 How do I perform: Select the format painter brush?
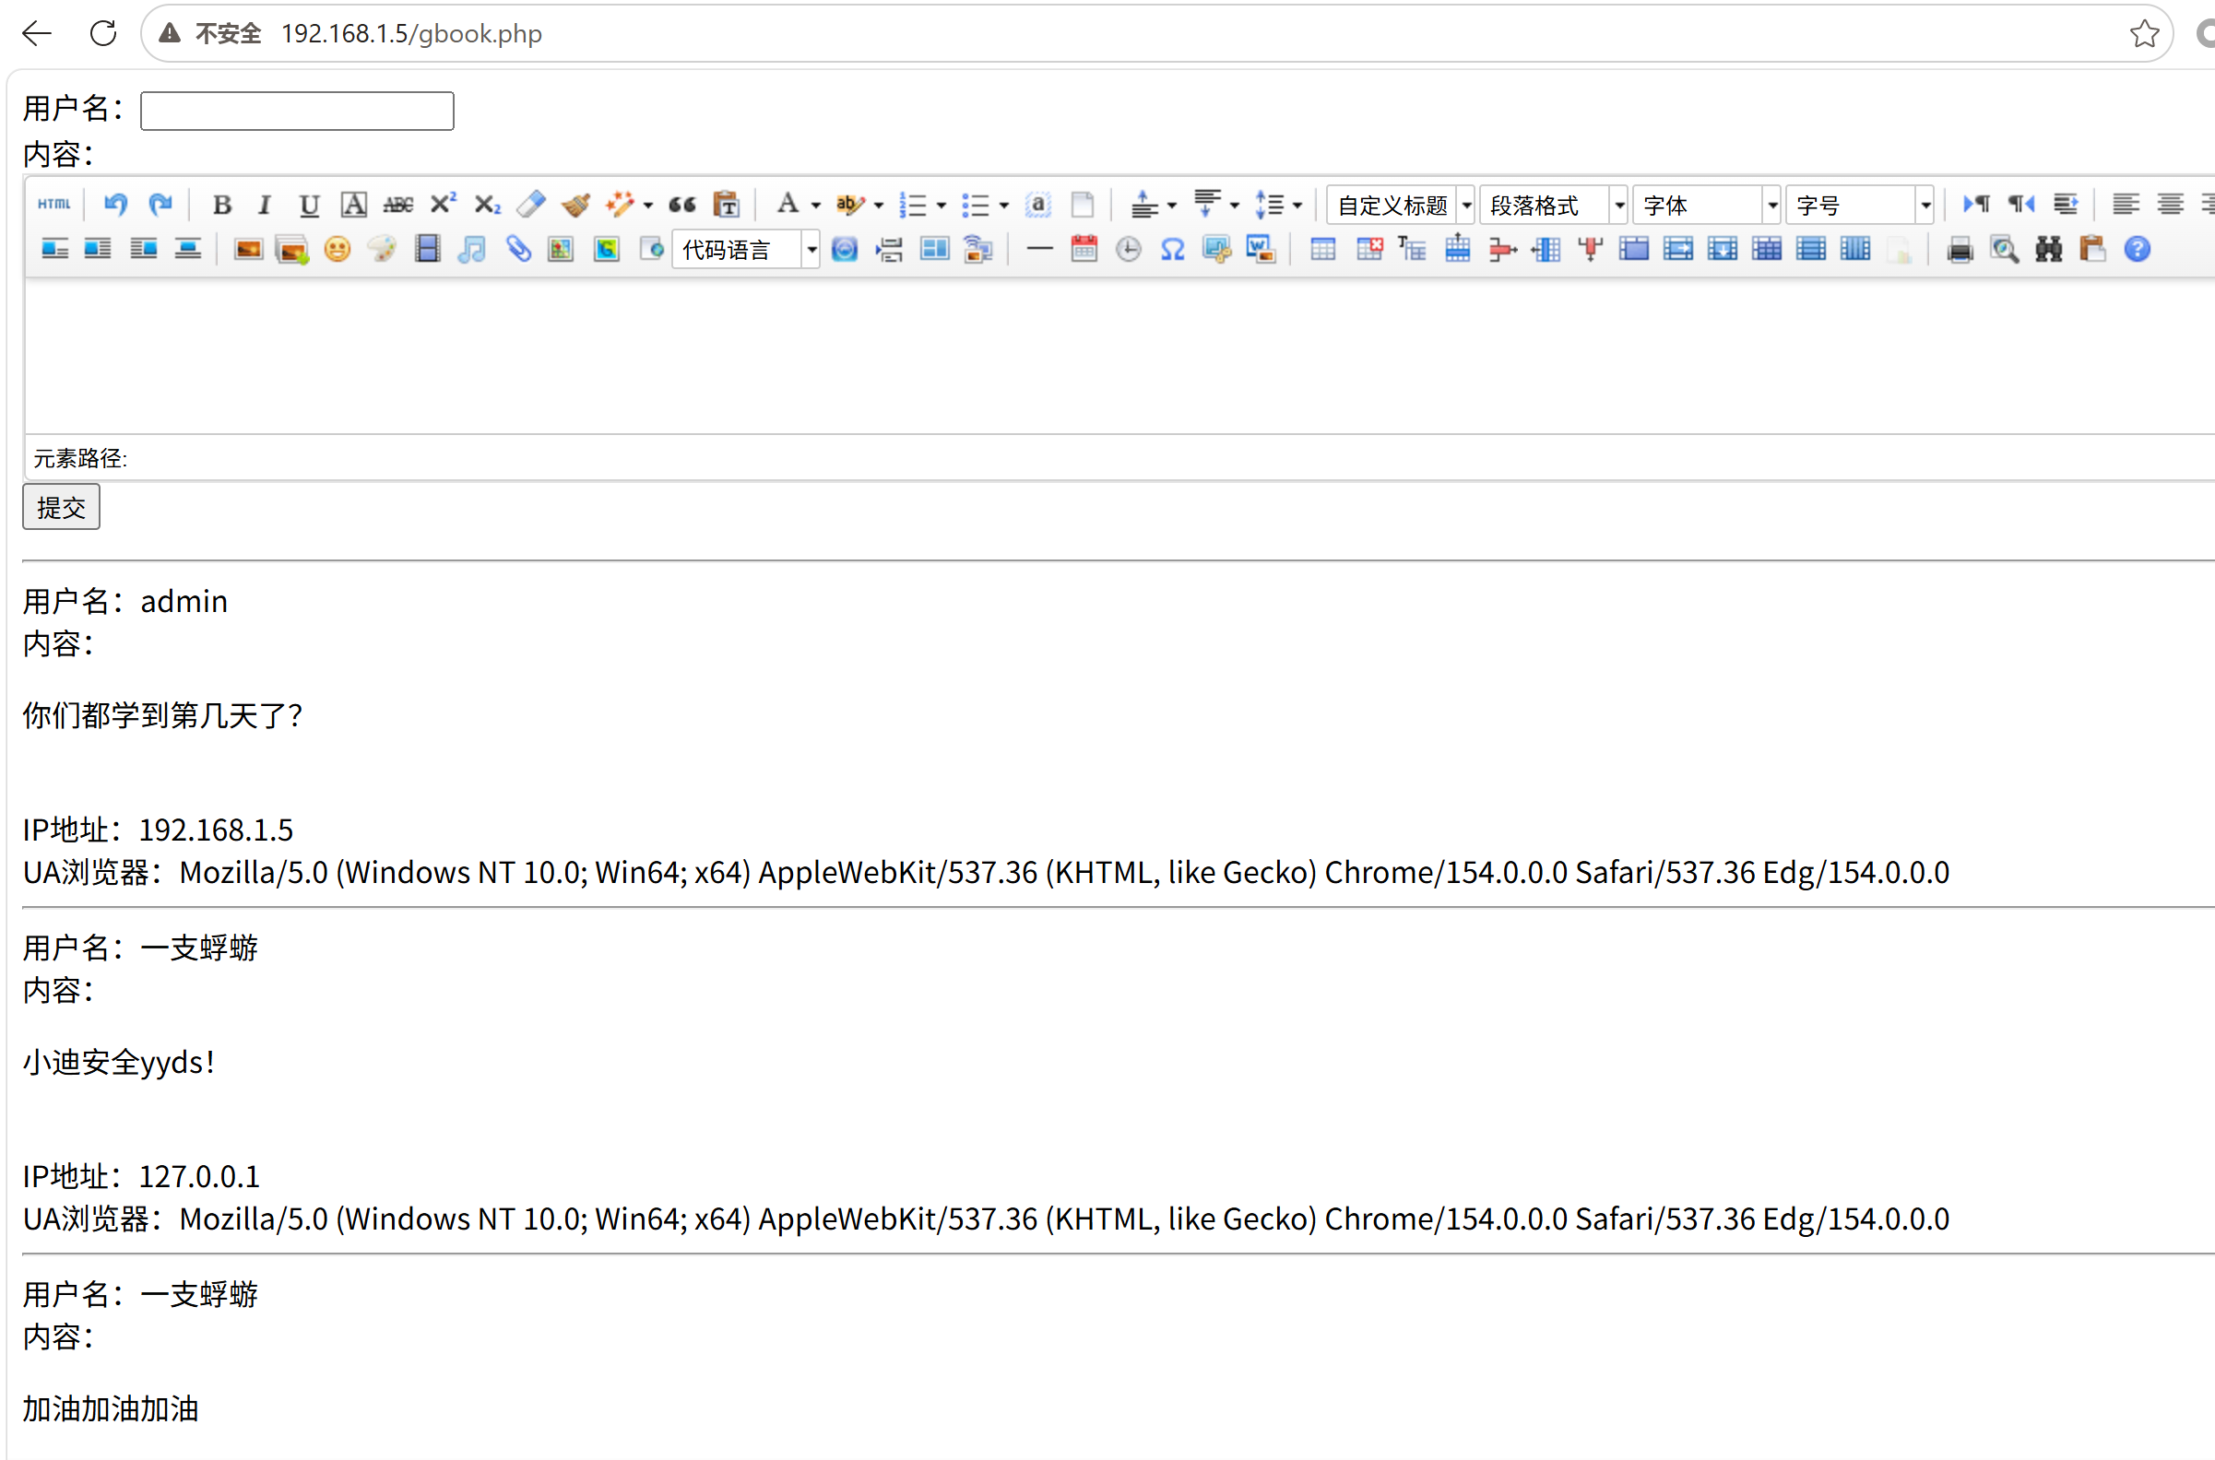click(575, 204)
